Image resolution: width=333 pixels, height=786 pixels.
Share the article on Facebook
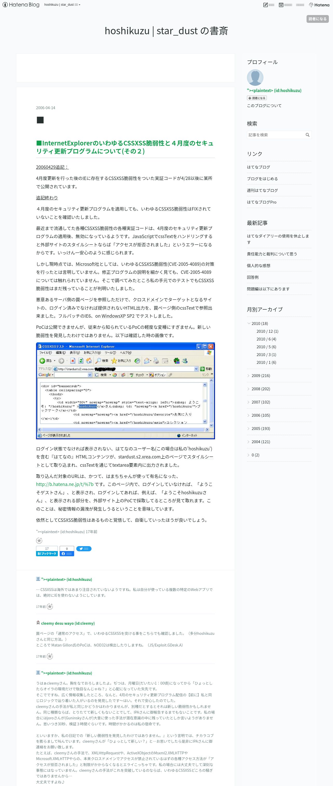pyautogui.click(x=67, y=553)
